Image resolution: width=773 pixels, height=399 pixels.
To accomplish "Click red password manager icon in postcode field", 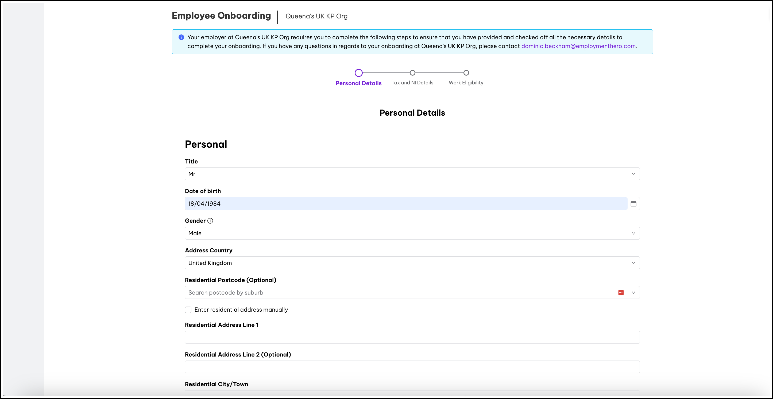I will [x=621, y=293].
